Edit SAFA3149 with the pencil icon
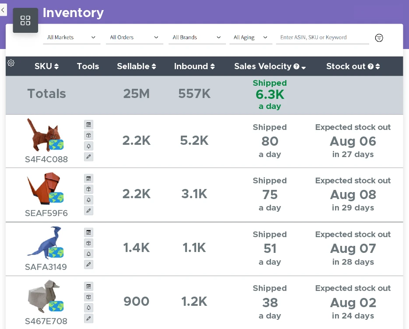 point(89,264)
